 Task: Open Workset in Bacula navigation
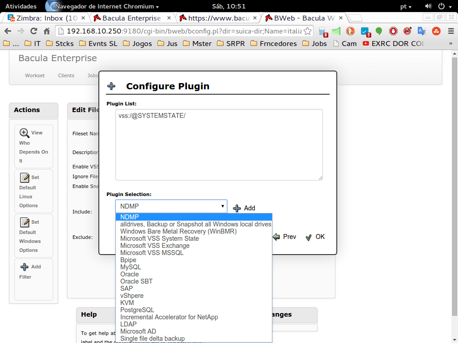pos(35,75)
